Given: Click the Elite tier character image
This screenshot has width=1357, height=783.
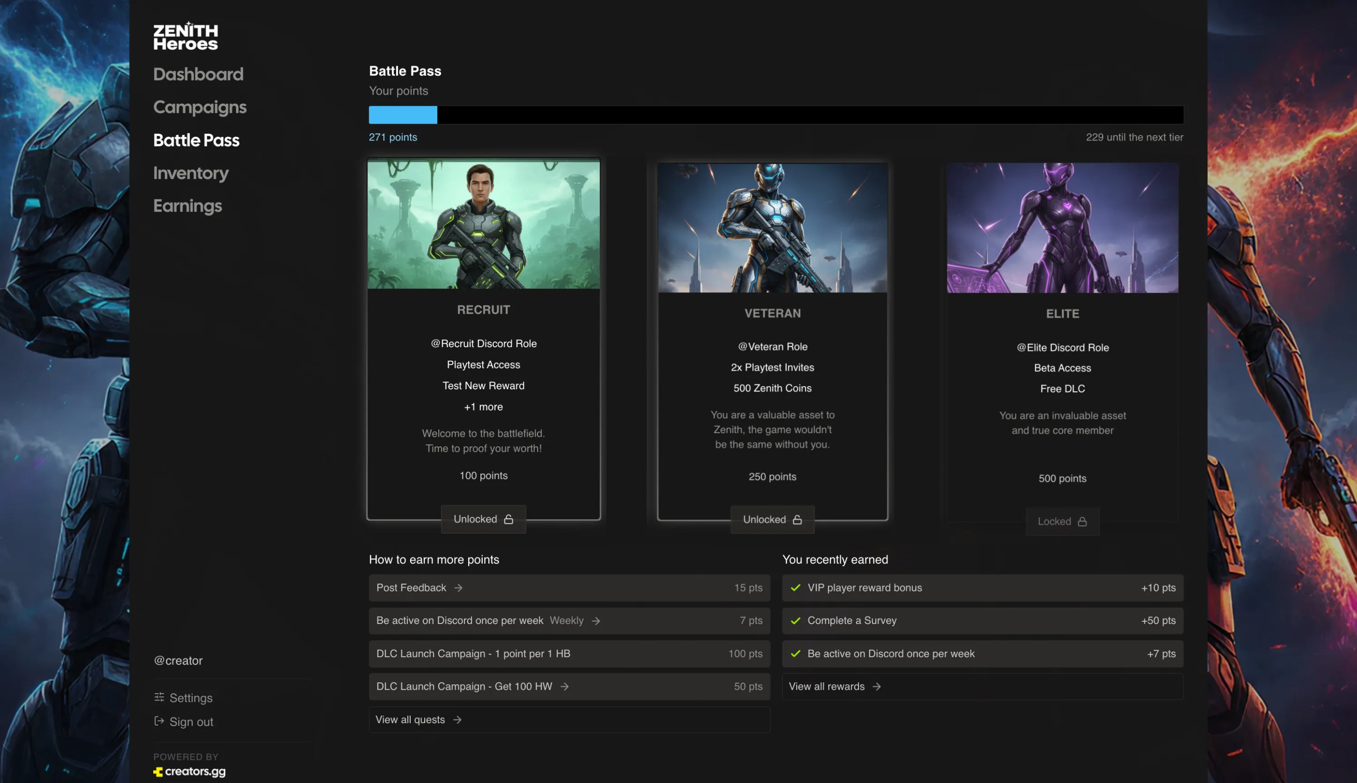Looking at the screenshot, I should [x=1062, y=228].
